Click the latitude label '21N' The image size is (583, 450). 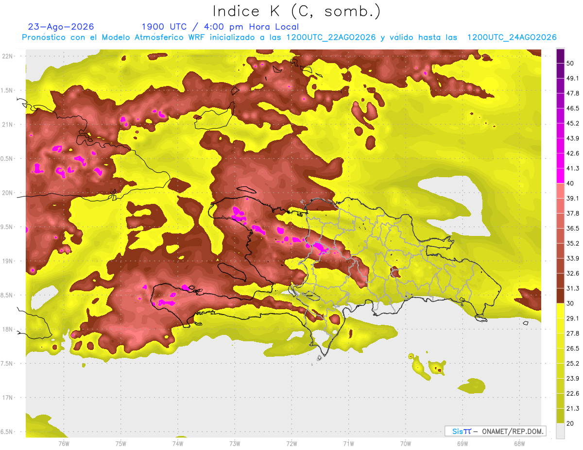[8, 124]
